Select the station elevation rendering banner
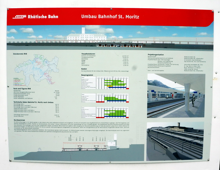220x170 pixels. pos(110,38)
